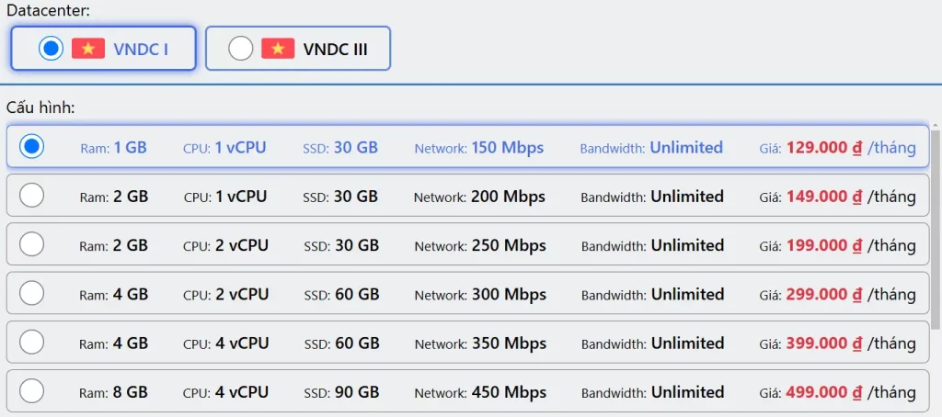Click the configuration list vertical scrollbar
The height and width of the screenshot is (417, 942).
tap(936, 230)
